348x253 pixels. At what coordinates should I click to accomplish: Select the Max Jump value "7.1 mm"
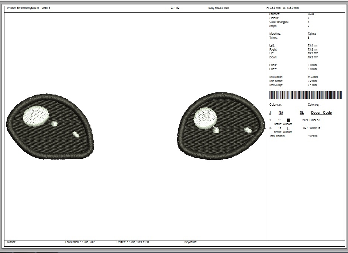(312, 85)
